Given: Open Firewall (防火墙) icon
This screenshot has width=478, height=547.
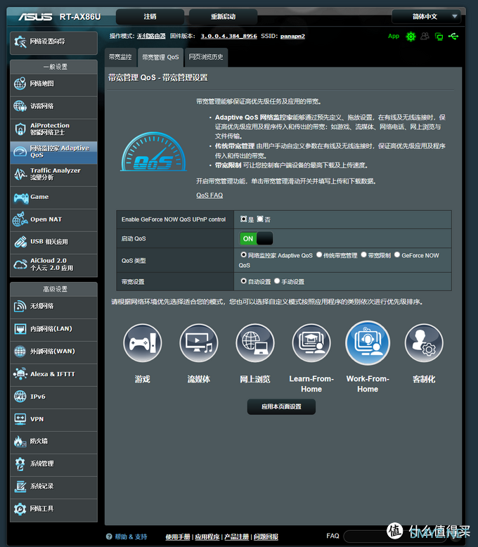Looking at the screenshot, I should [20, 442].
